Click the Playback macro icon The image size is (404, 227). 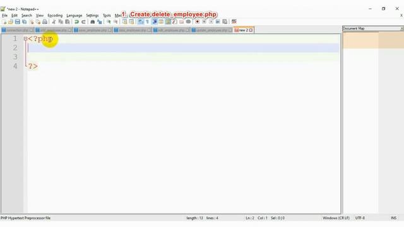click(x=211, y=22)
